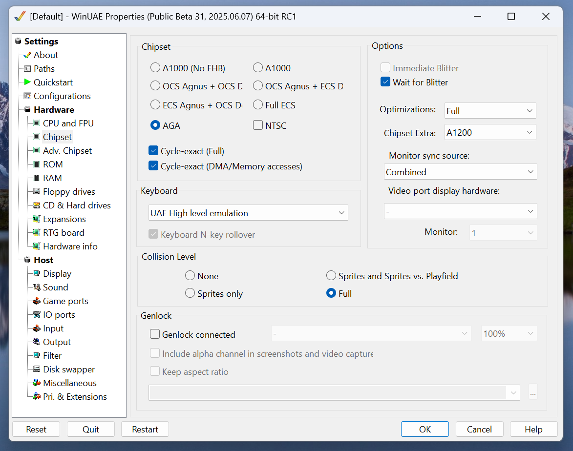Click the ROM chip icon
Image resolution: width=573 pixels, height=451 pixels.
coord(37,164)
